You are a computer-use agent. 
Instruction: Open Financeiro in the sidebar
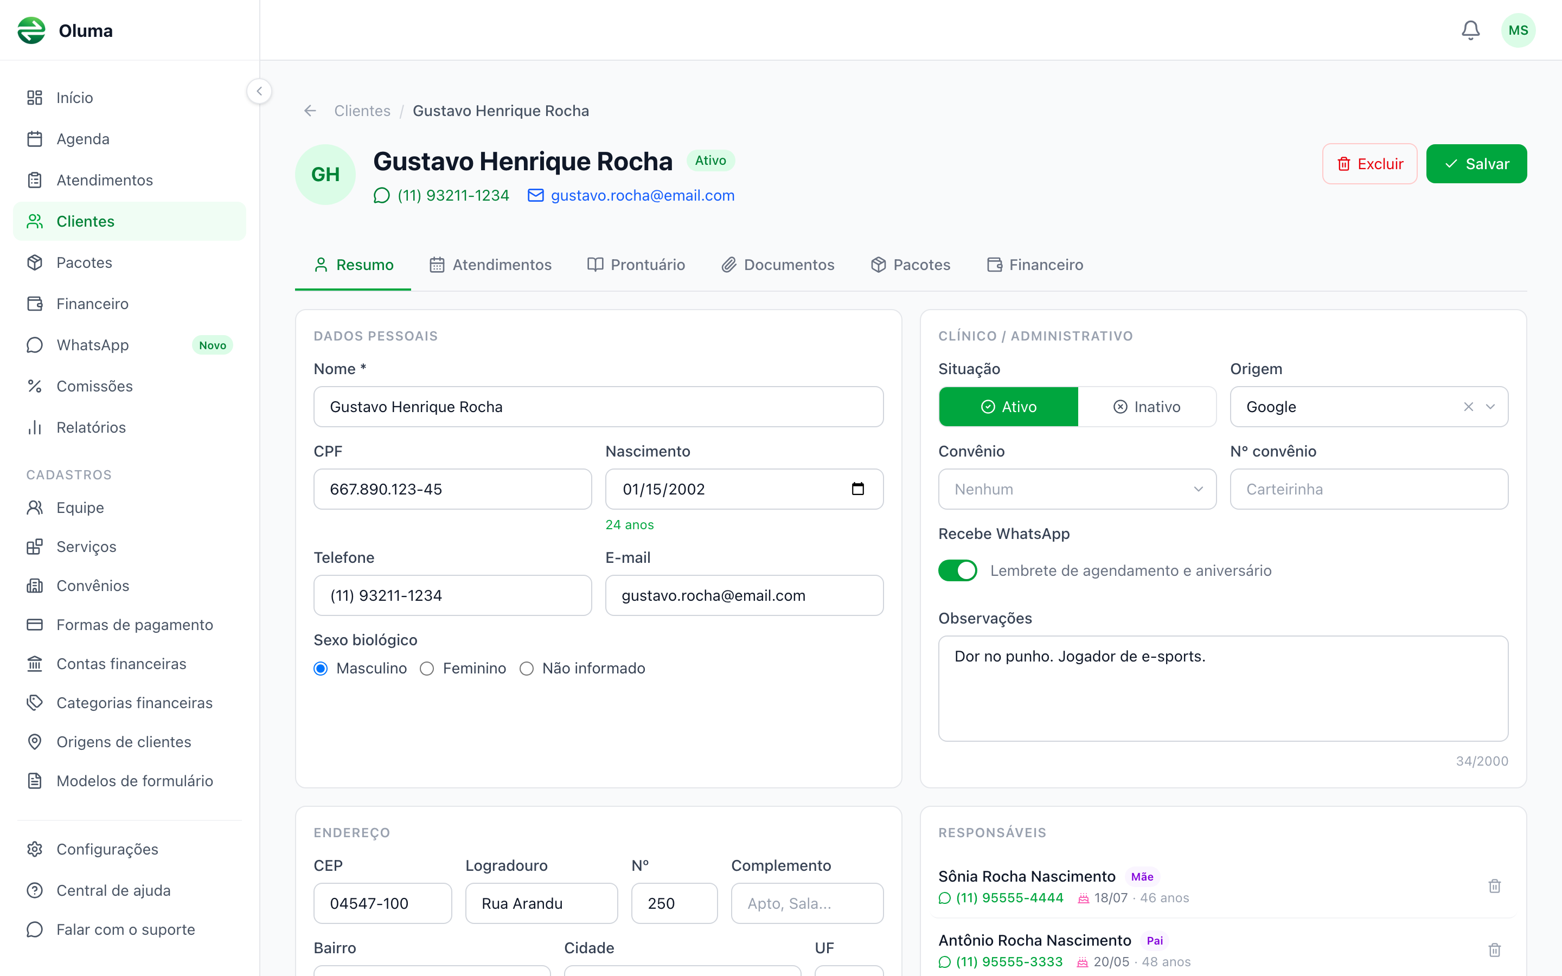coord(129,304)
